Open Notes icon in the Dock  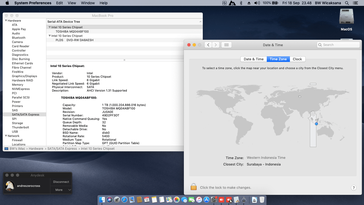tap(154, 199)
